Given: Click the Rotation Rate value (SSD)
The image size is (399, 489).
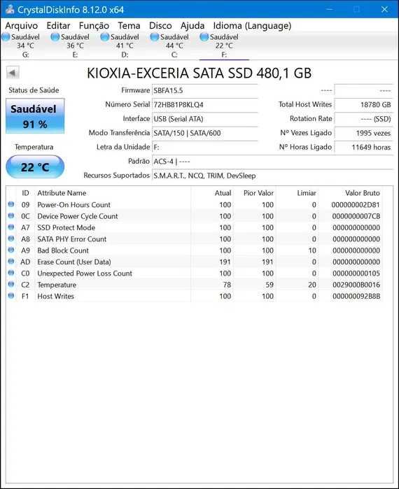Looking at the screenshot, I should click(x=363, y=119).
